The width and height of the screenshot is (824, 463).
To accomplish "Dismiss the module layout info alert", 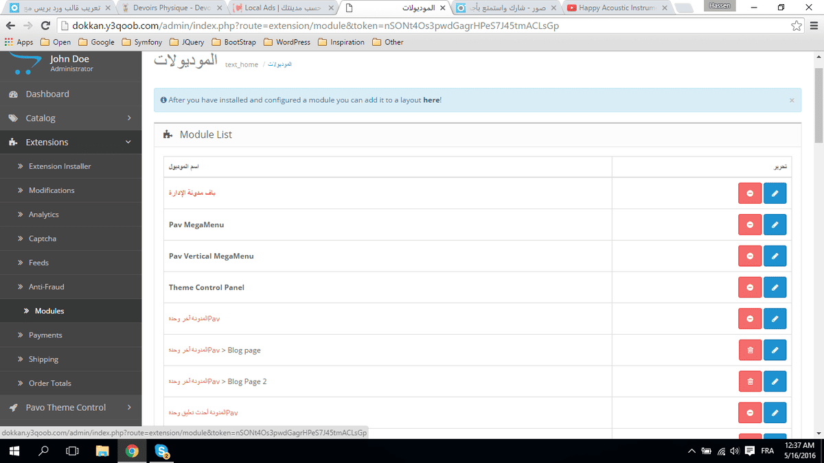I will (791, 100).
